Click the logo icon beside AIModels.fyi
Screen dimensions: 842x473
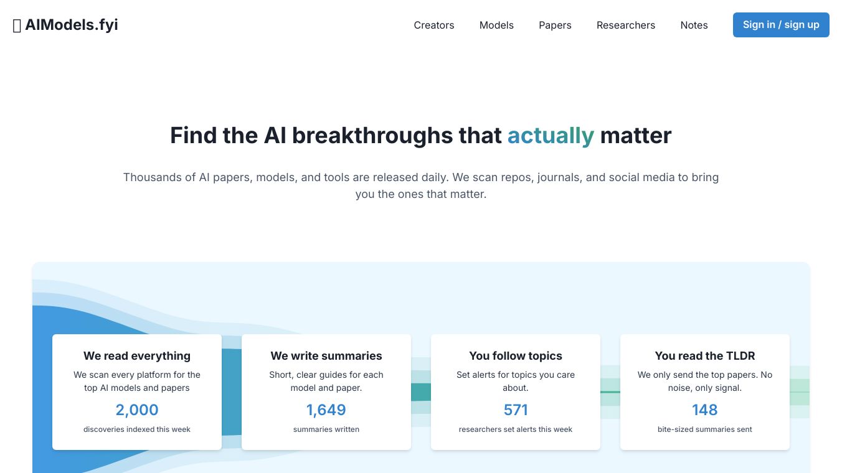(17, 26)
